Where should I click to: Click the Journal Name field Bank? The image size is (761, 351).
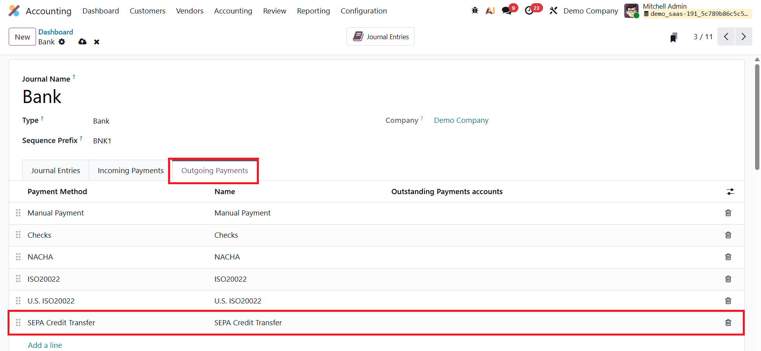point(42,97)
